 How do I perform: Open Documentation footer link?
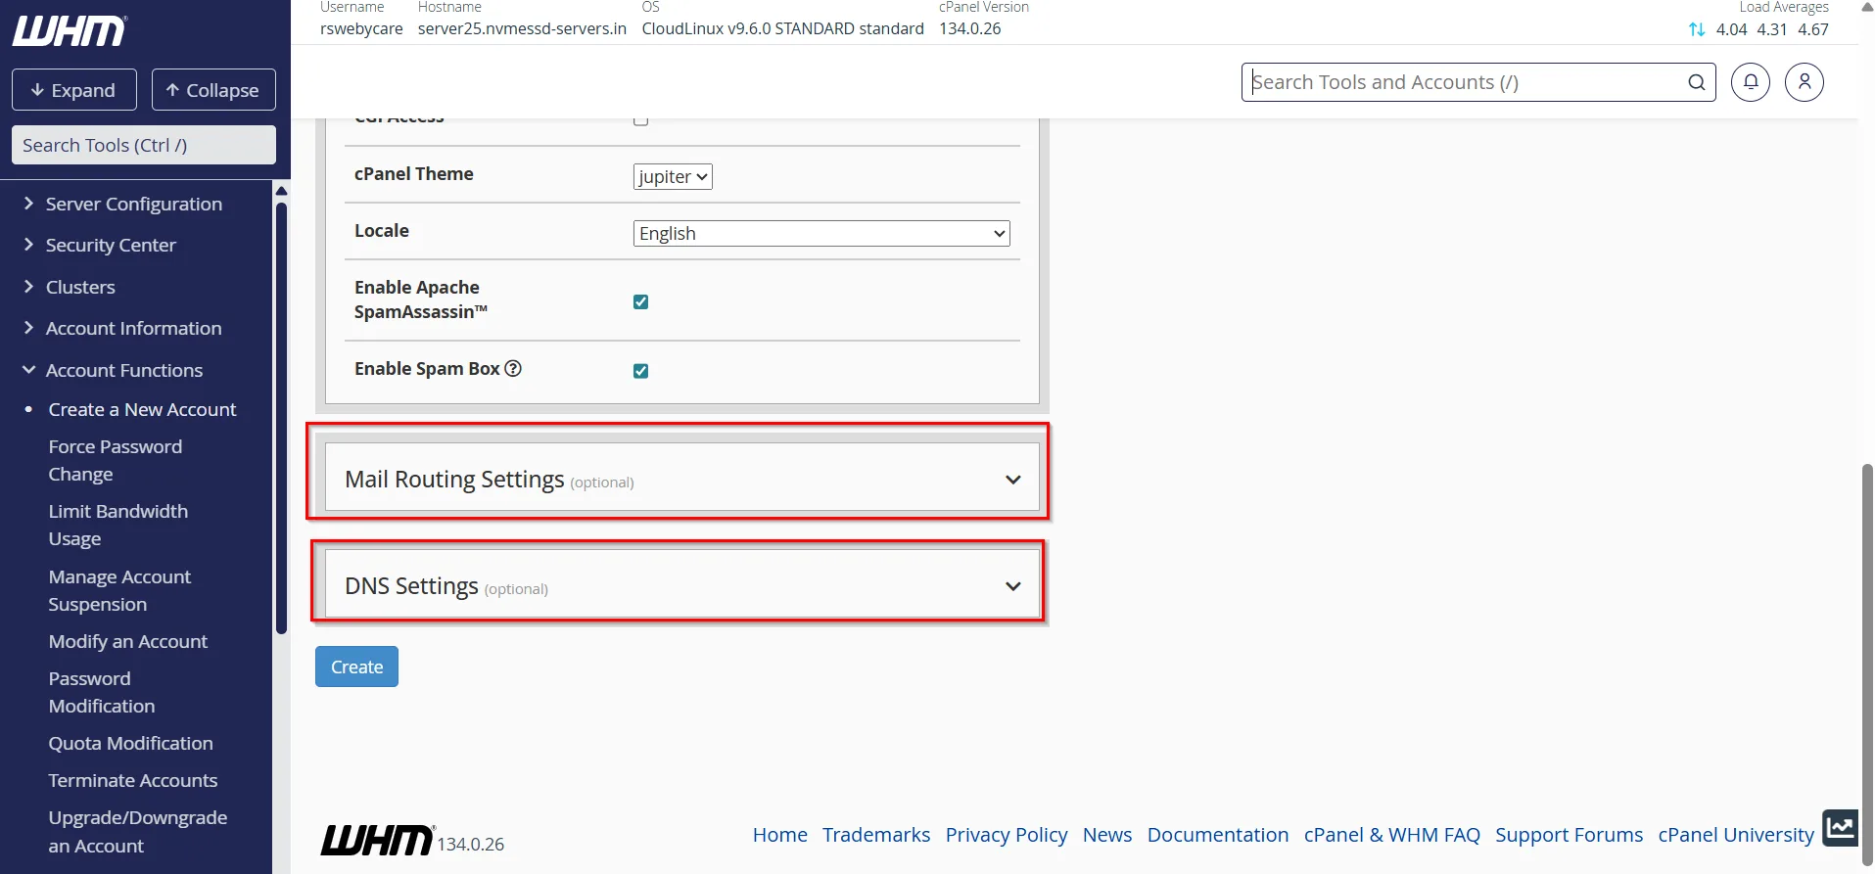[x=1218, y=835]
